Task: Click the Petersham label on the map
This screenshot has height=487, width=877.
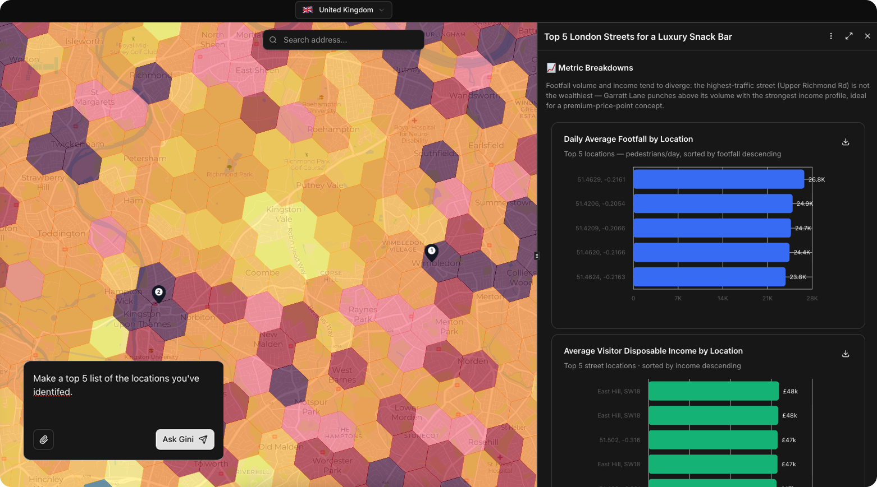Action: tap(145, 159)
